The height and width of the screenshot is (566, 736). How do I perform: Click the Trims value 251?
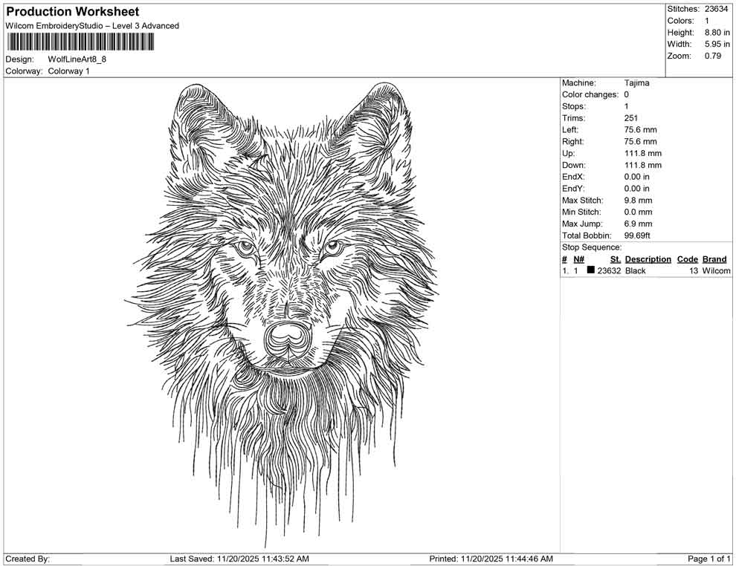click(x=630, y=118)
